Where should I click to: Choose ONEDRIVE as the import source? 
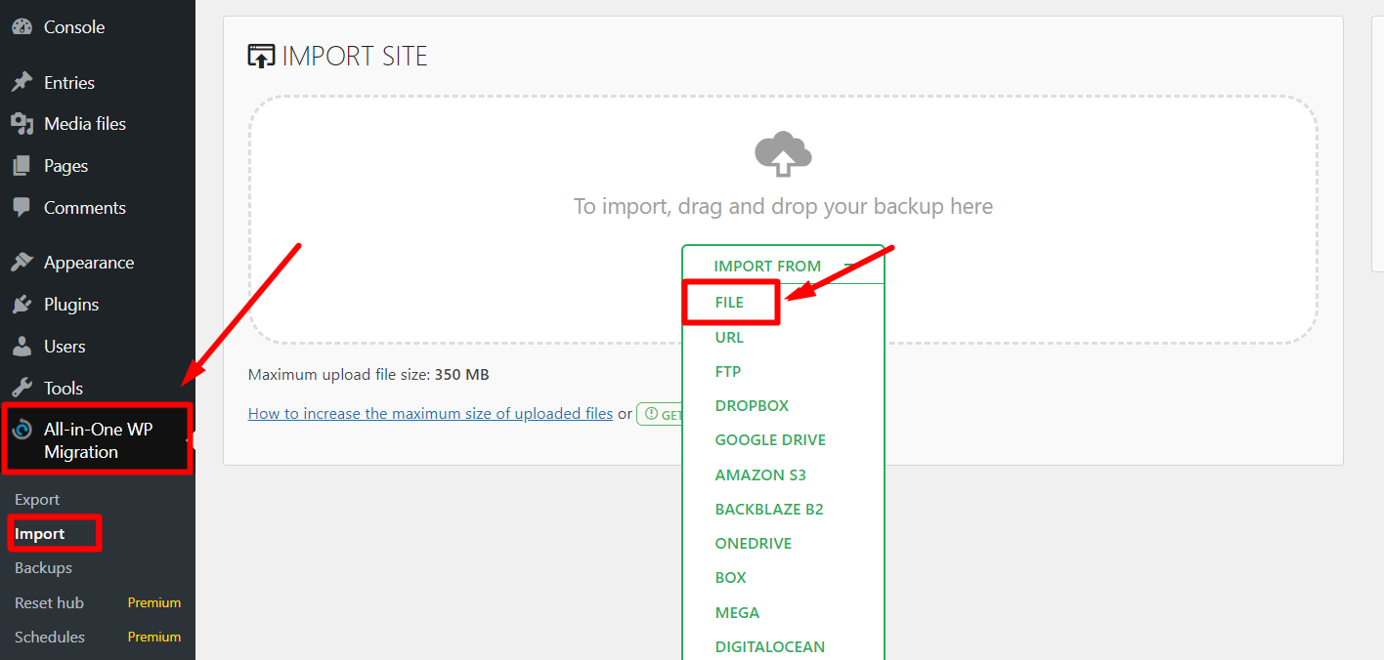click(x=753, y=543)
